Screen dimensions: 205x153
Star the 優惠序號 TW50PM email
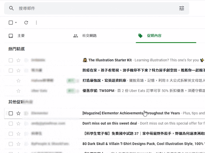[x=19, y=91]
